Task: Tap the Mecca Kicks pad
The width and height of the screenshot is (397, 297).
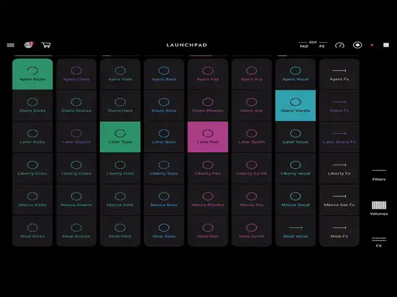Action: 33,200
